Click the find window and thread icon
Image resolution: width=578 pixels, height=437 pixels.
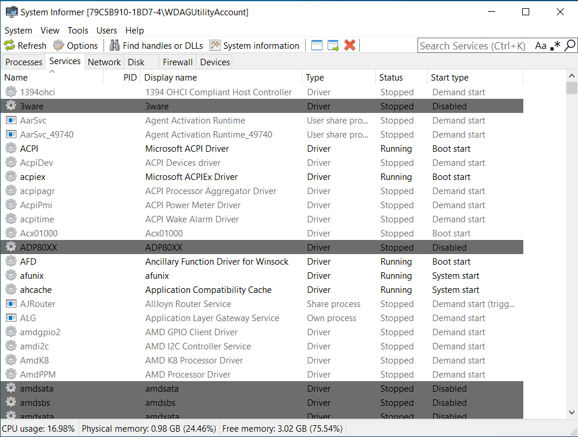click(x=333, y=45)
